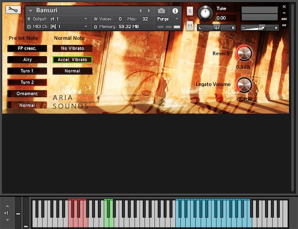298x229 pixels.
Task: Click the Tune knob
Action: 205,13
